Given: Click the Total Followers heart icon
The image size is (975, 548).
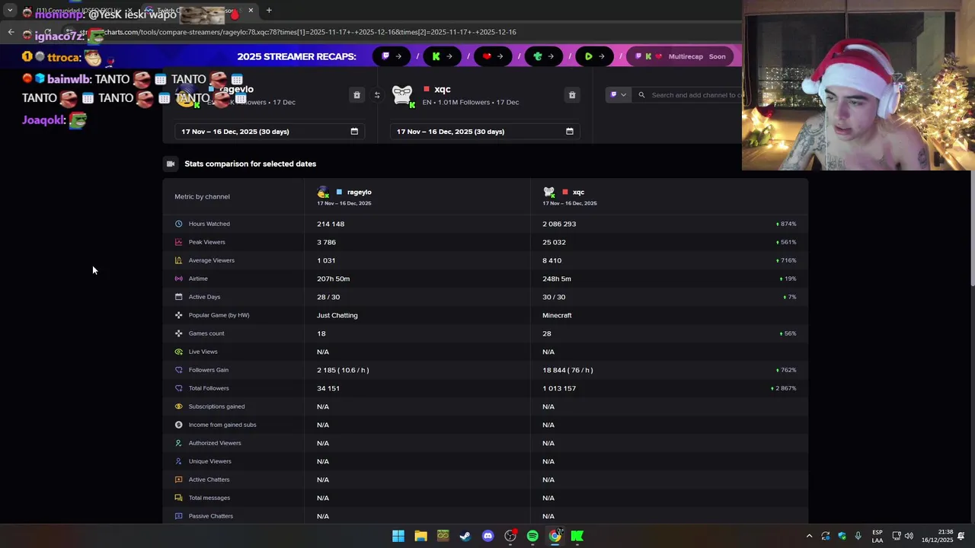Looking at the screenshot, I should coord(178,388).
